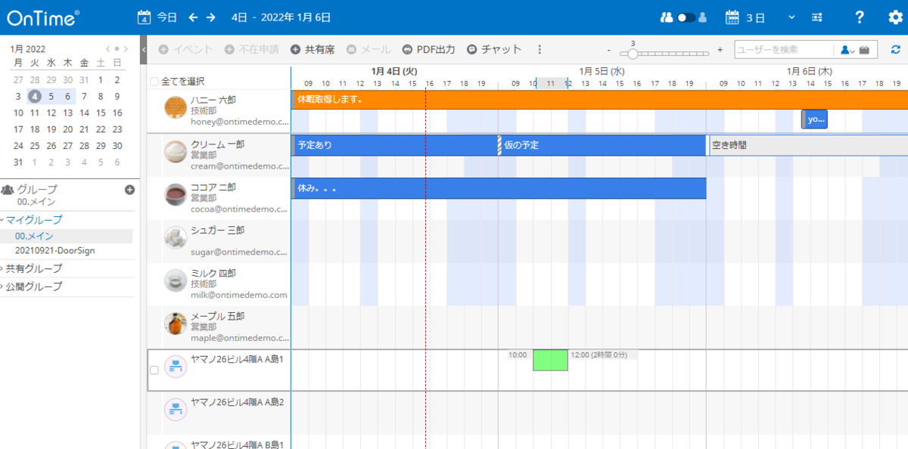
Task: Open the user search type dropdown icon
Action: (847, 50)
